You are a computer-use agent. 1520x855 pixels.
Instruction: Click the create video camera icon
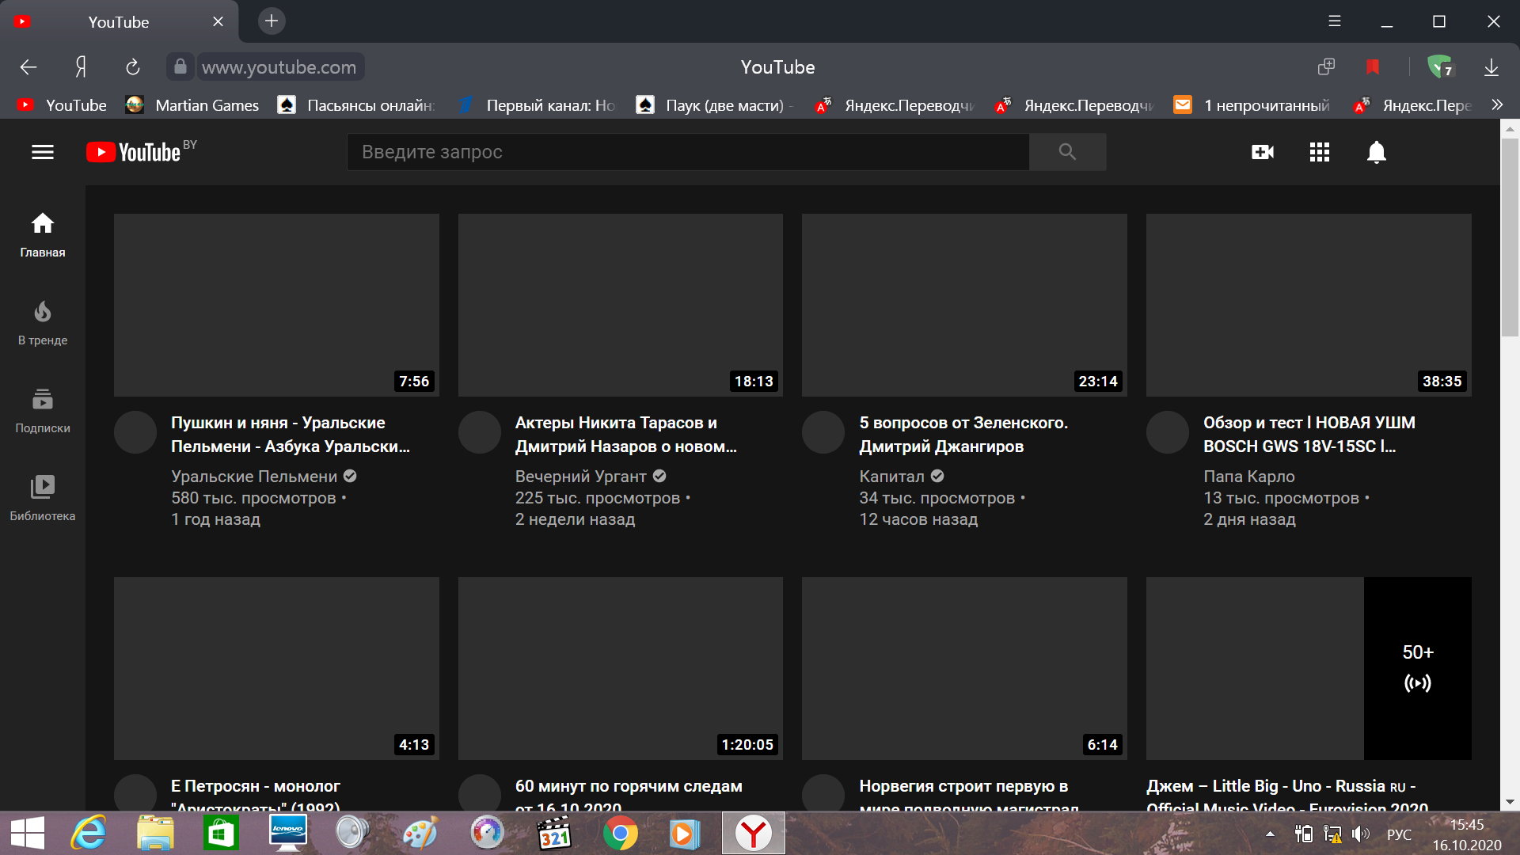click(1262, 151)
